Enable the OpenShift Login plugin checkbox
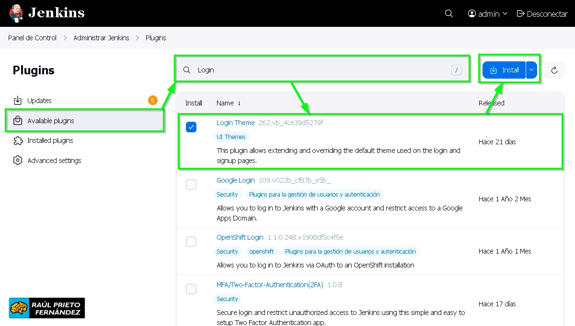Screen dimensions: 575x326 [191, 242]
